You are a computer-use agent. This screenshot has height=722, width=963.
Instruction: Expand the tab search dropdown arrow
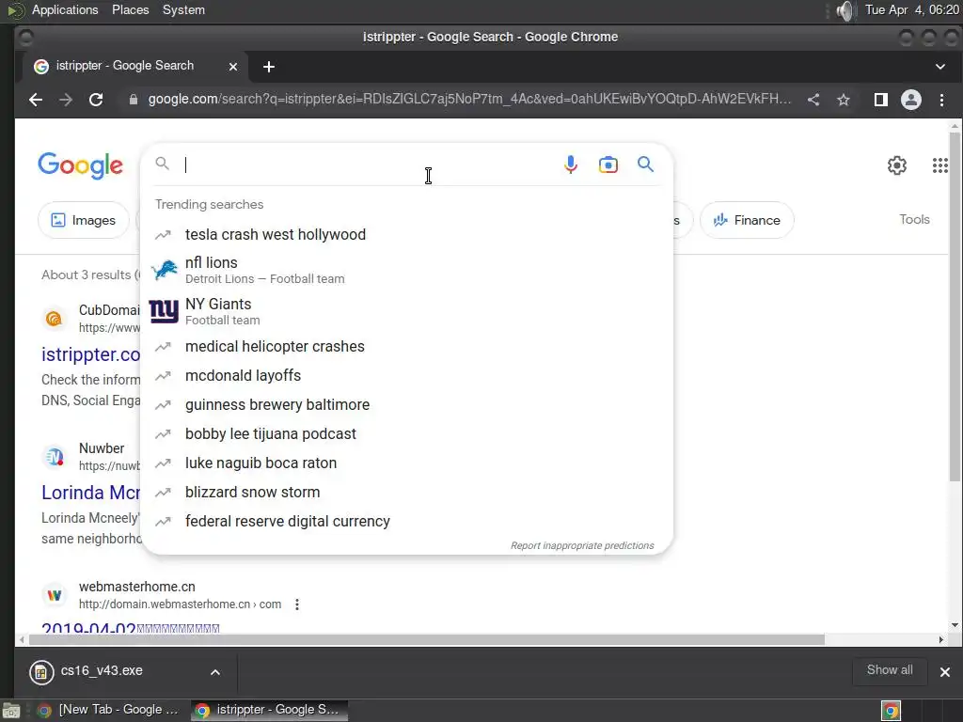(x=939, y=67)
